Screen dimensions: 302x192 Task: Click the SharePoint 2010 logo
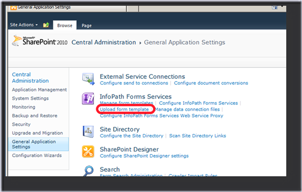click(x=39, y=41)
